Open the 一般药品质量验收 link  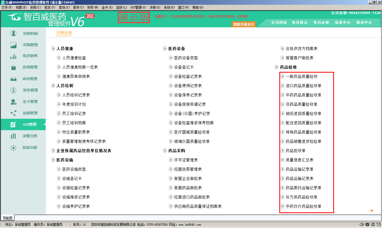(x=302, y=76)
